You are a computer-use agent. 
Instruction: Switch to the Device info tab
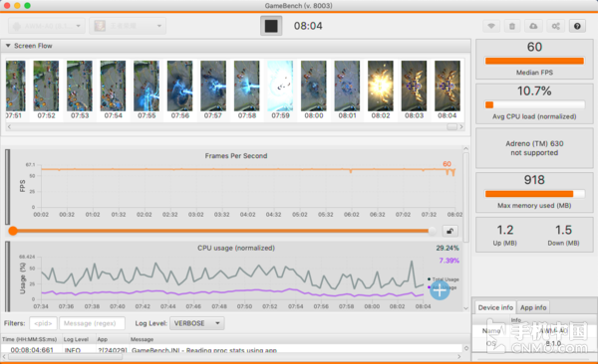click(495, 307)
